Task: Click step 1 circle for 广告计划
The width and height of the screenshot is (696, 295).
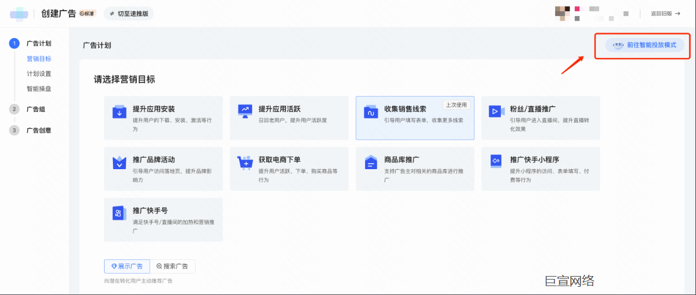Action: [x=14, y=43]
